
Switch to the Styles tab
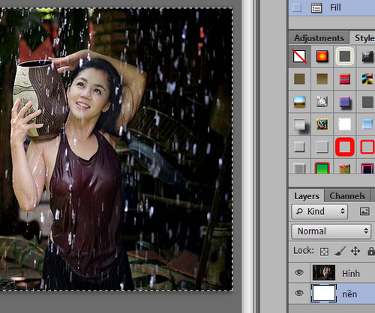coord(364,38)
